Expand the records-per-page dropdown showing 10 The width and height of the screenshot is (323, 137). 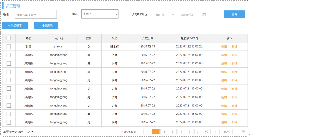click(29, 132)
